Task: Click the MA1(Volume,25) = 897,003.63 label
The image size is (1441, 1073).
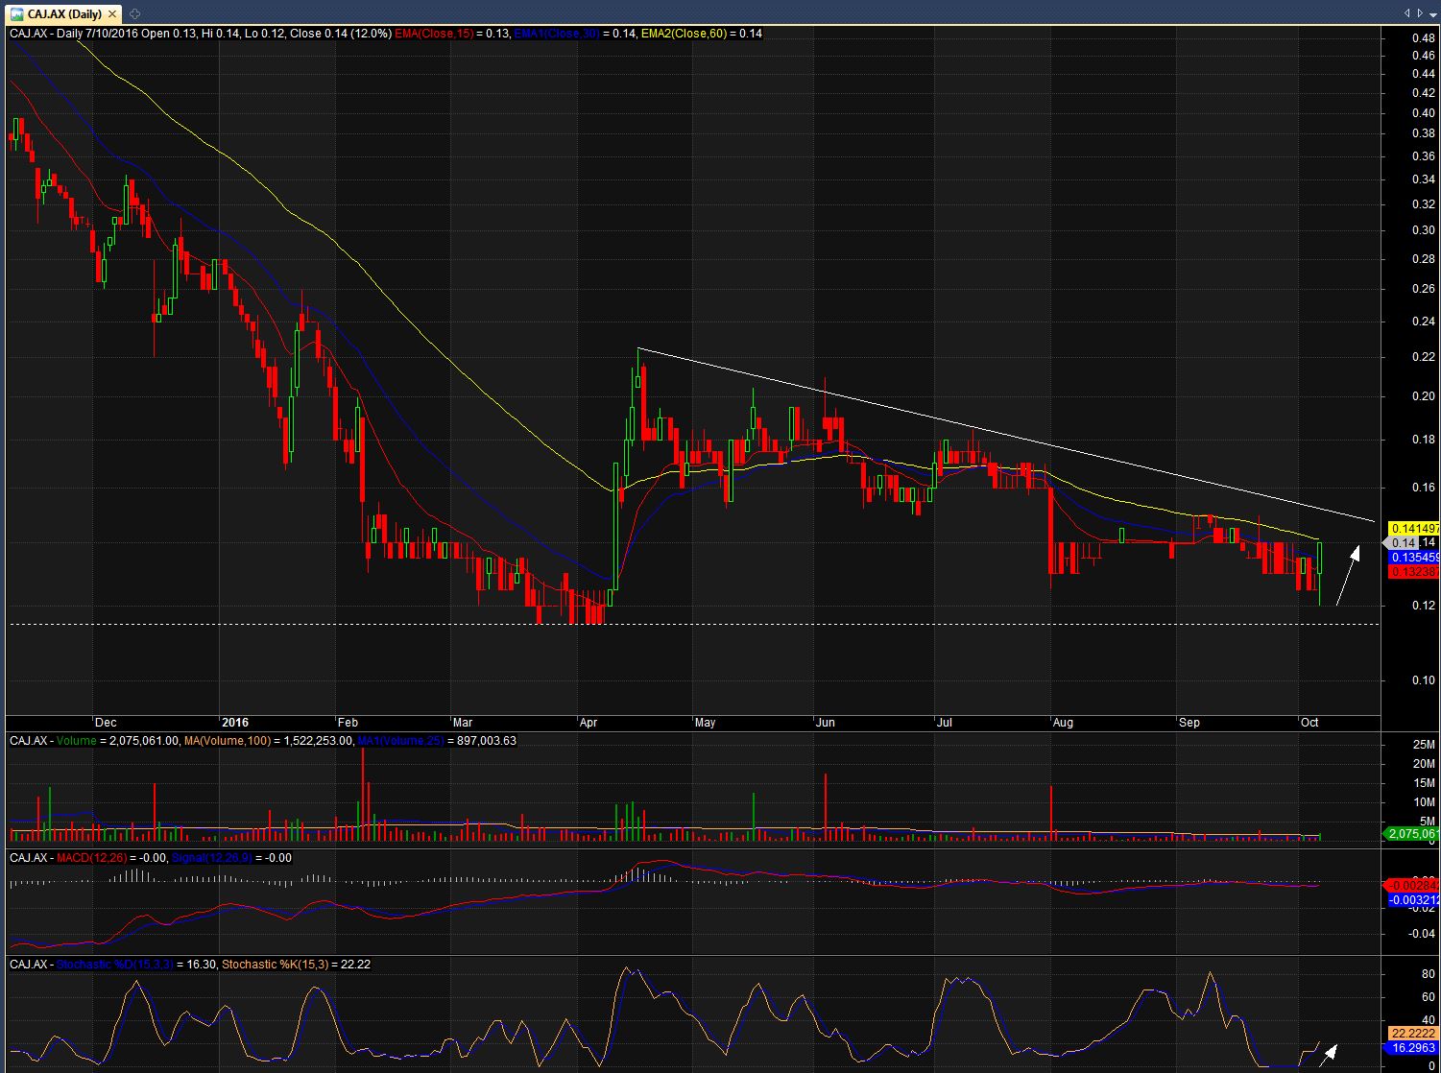Action: (x=436, y=741)
